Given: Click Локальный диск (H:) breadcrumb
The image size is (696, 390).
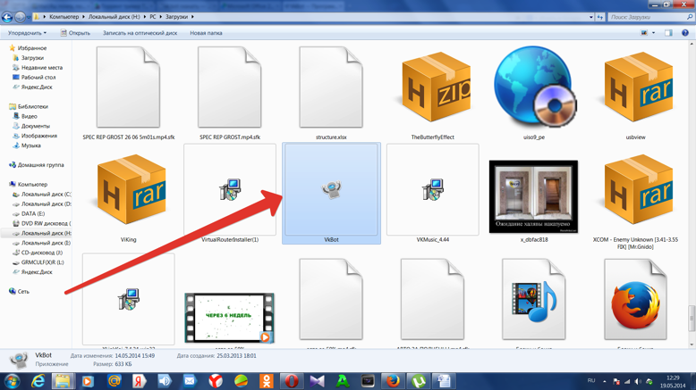Looking at the screenshot, I should (x=114, y=17).
